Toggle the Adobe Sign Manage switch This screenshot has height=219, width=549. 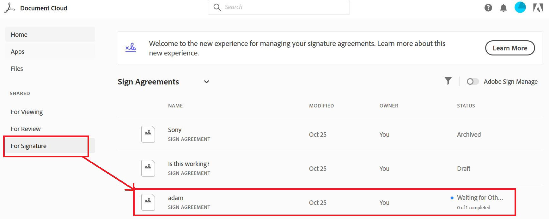pyautogui.click(x=473, y=82)
